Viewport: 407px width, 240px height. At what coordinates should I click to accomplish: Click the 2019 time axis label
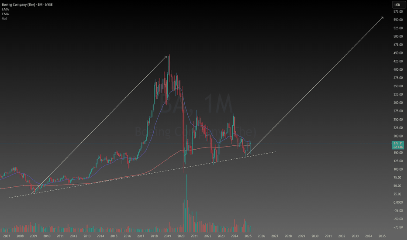(167, 236)
